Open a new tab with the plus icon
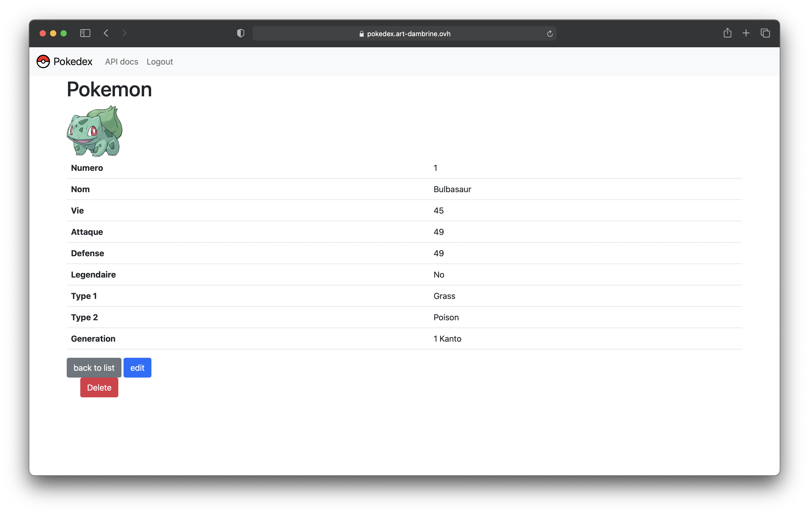The width and height of the screenshot is (809, 514). click(746, 33)
